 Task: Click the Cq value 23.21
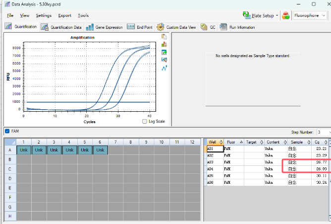(x=321, y=149)
